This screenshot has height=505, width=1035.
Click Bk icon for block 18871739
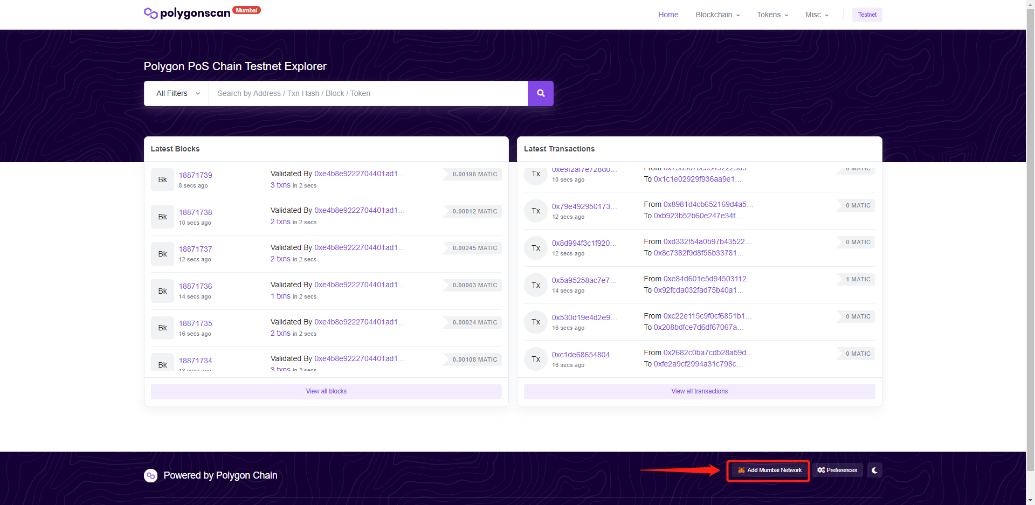(x=162, y=179)
